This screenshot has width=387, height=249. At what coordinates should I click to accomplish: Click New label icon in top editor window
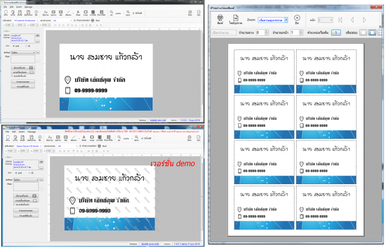(6, 13)
